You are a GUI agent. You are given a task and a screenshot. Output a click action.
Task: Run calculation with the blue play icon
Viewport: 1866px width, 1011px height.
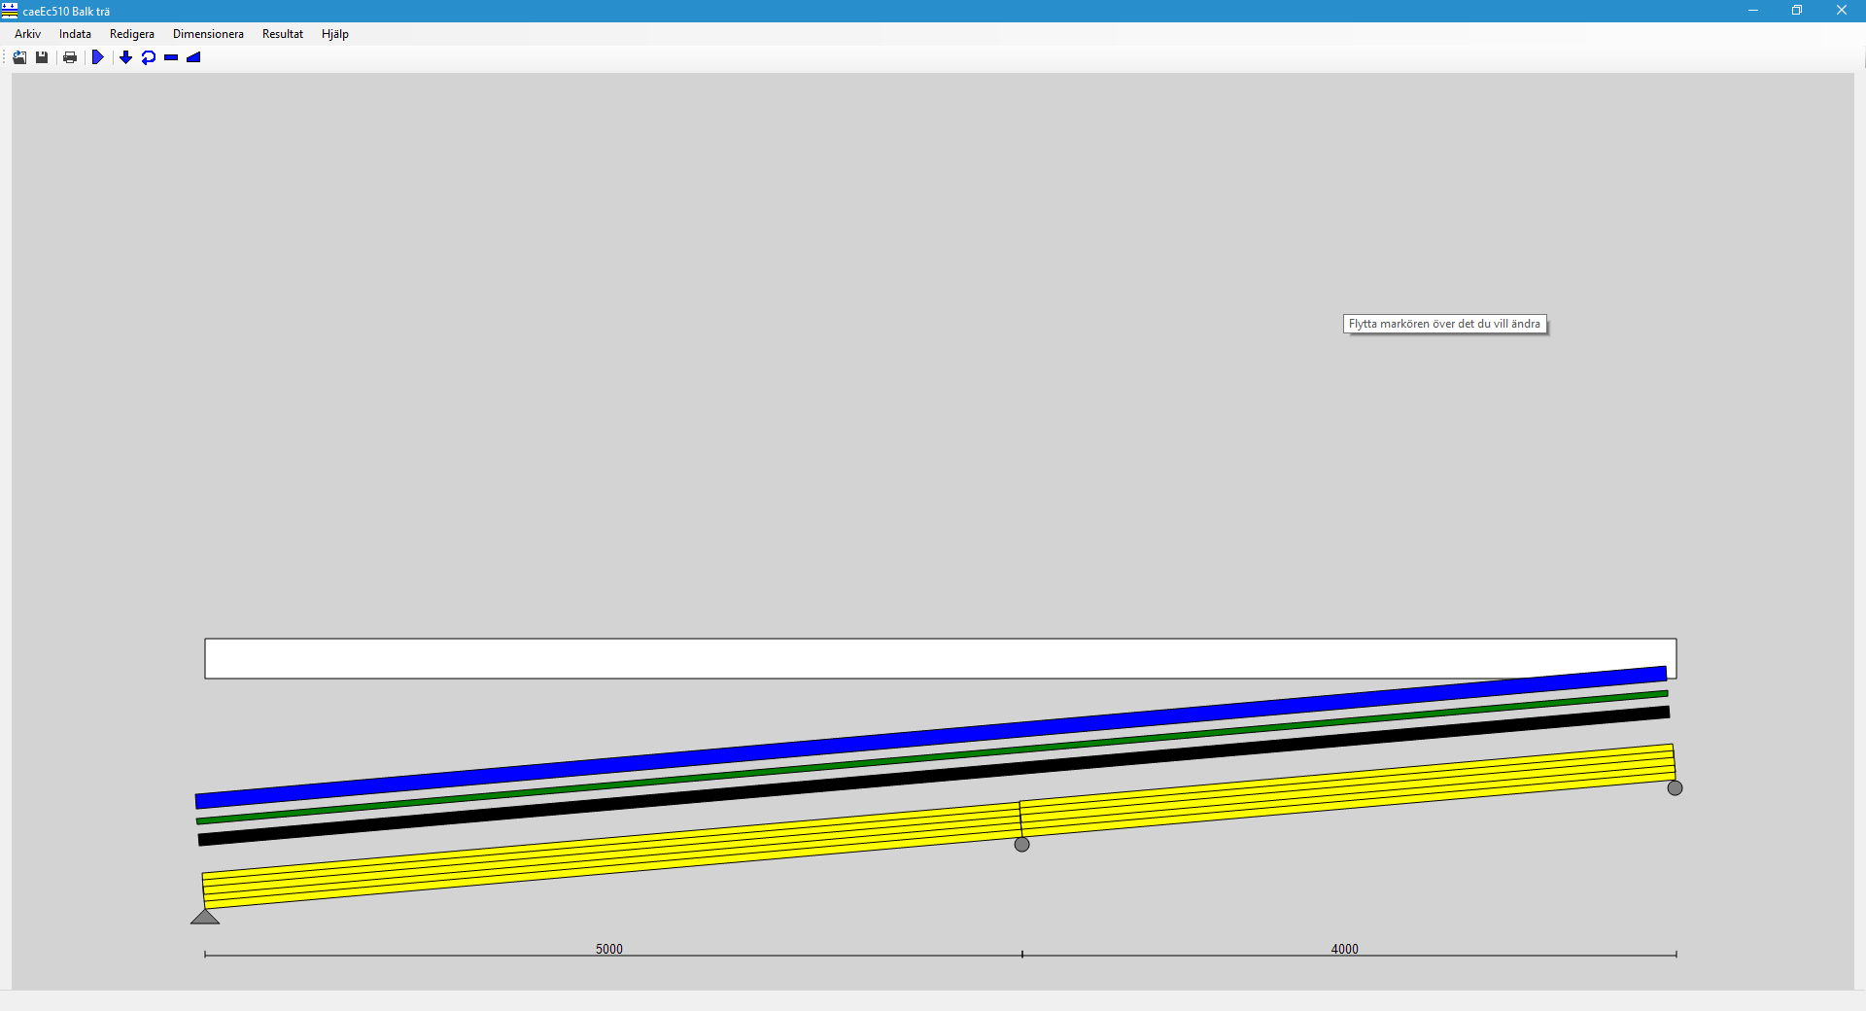click(x=97, y=57)
